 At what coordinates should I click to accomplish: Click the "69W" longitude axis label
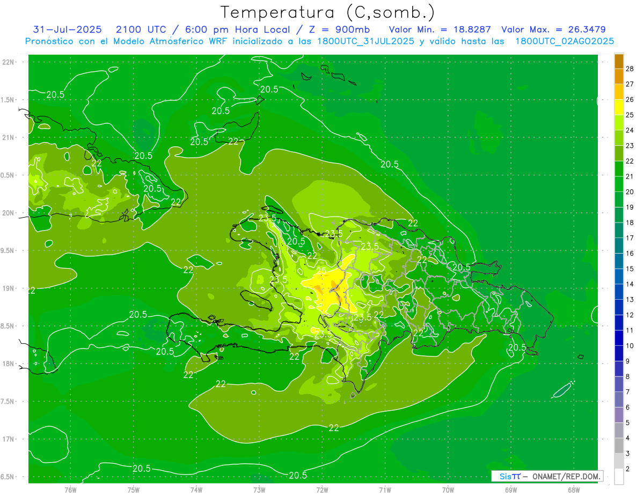tap(511, 490)
